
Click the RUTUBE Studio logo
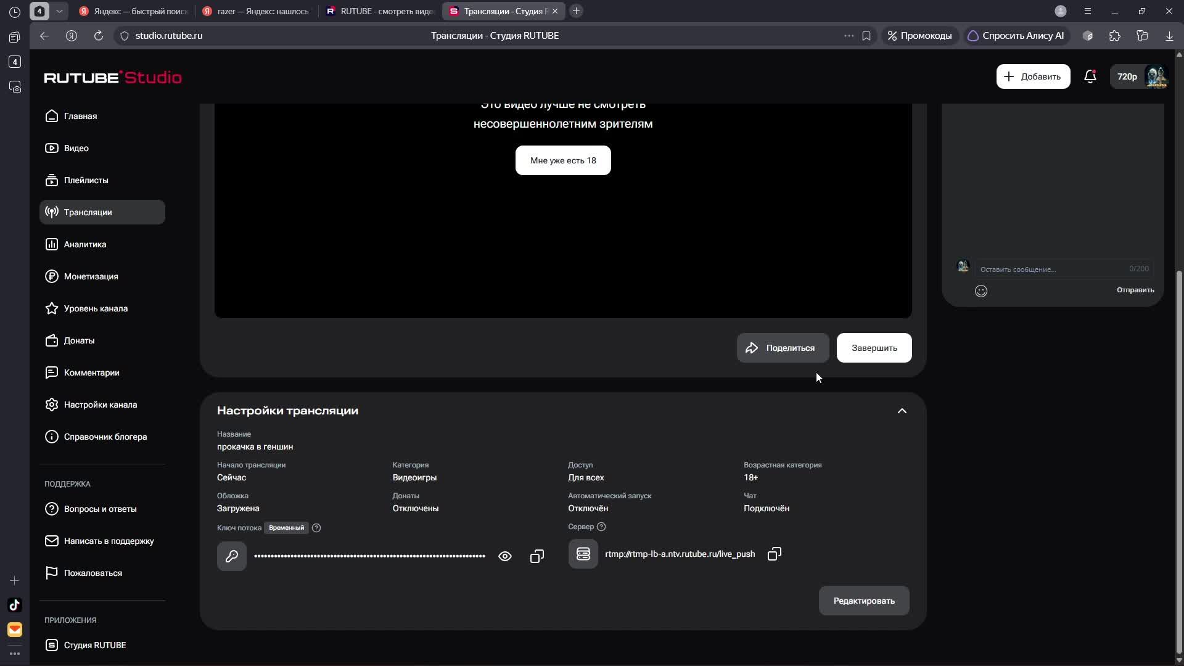pos(113,77)
